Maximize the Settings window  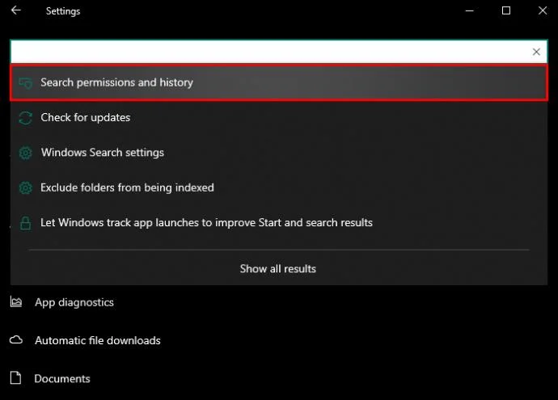tap(506, 11)
